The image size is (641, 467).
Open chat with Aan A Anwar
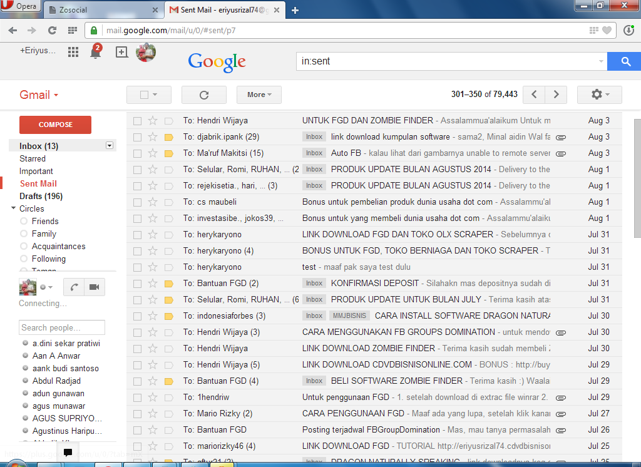[56, 356]
